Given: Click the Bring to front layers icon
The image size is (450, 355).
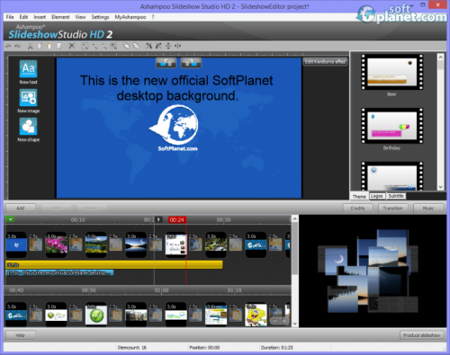Looking at the screenshot, I should click(x=127, y=46).
